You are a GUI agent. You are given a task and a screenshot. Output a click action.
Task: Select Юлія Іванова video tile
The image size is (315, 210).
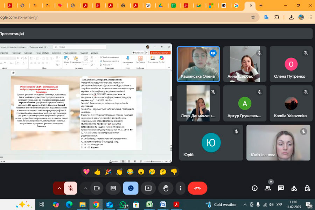pos(278,142)
